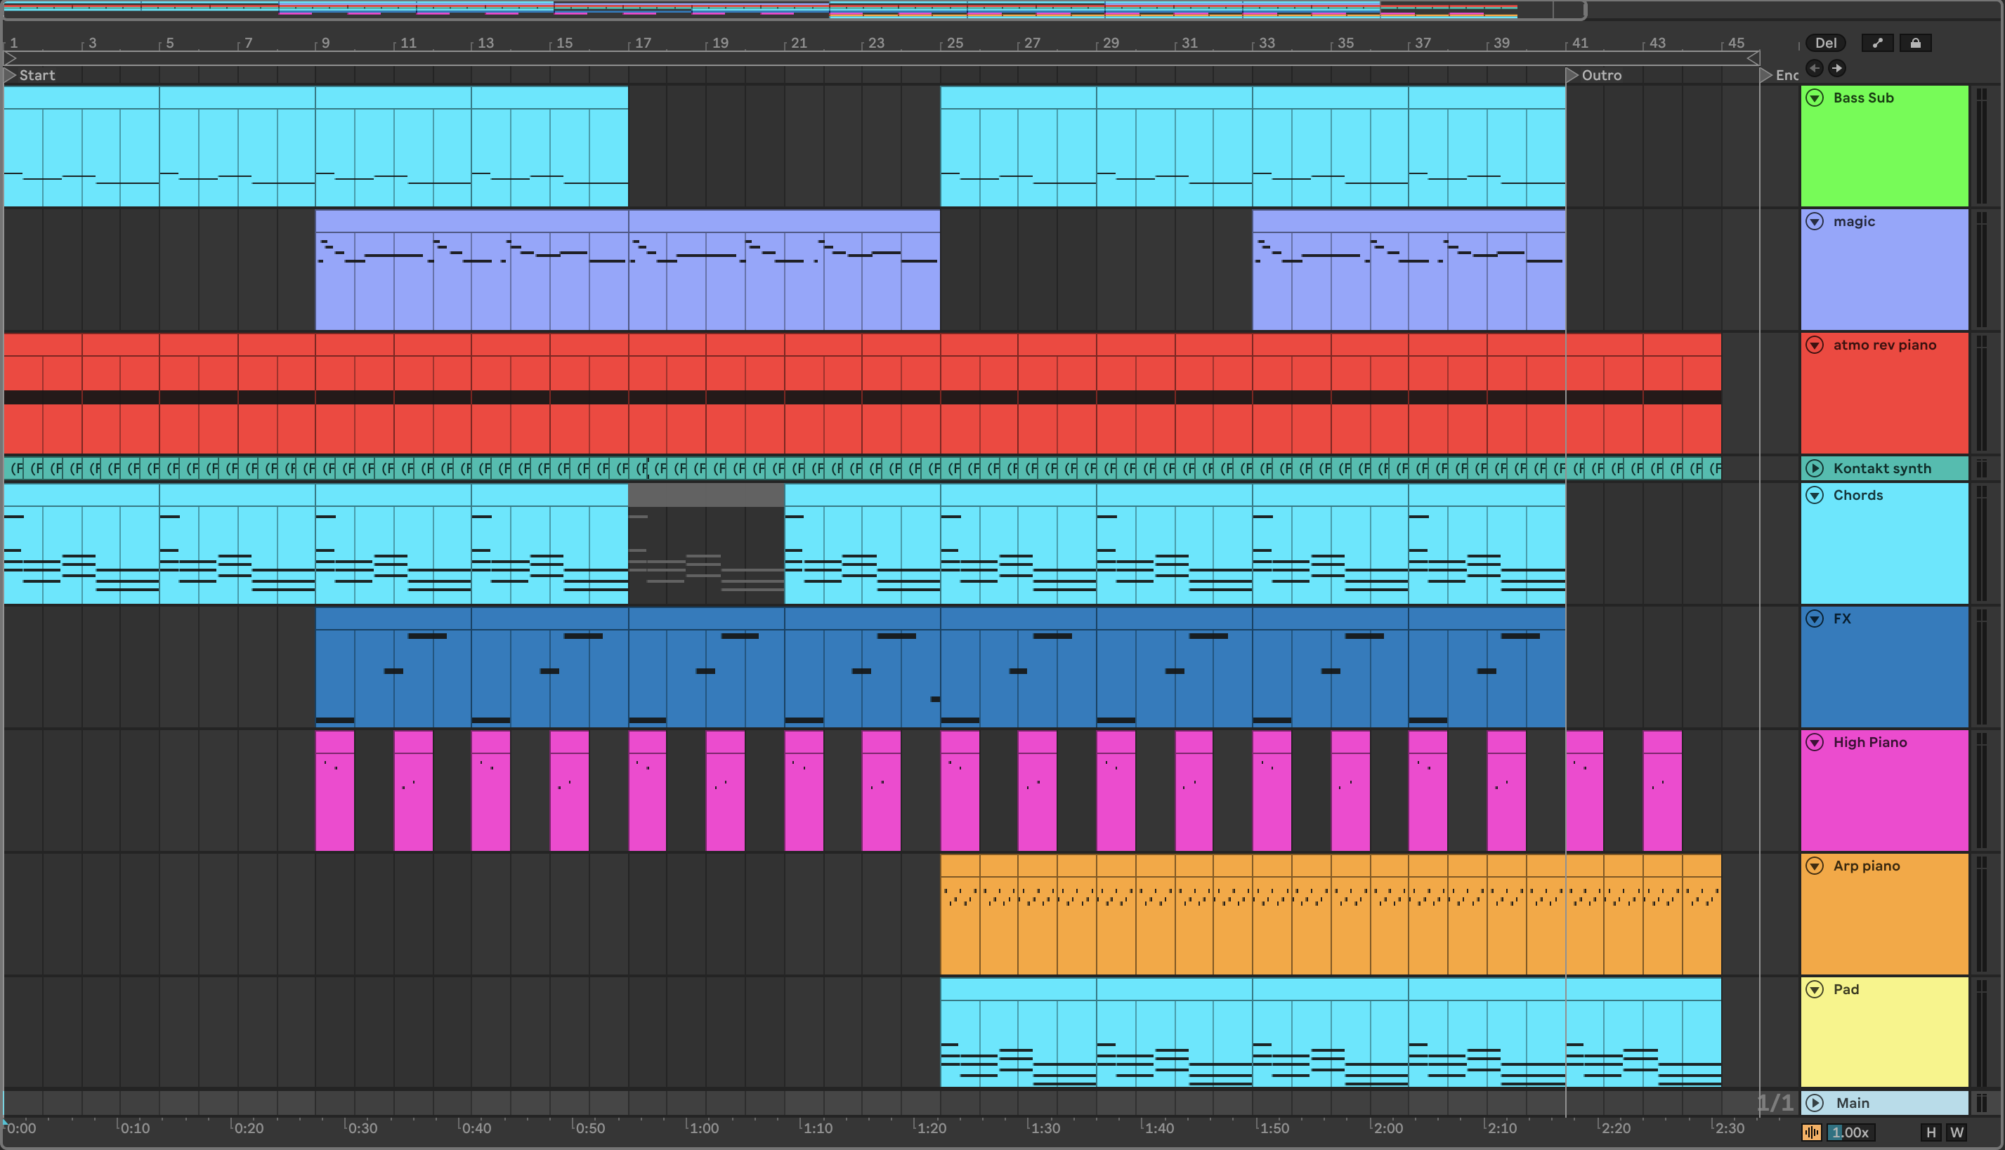
Task: Toggle the automation mode icon
Action: [x=1877, y=44]
